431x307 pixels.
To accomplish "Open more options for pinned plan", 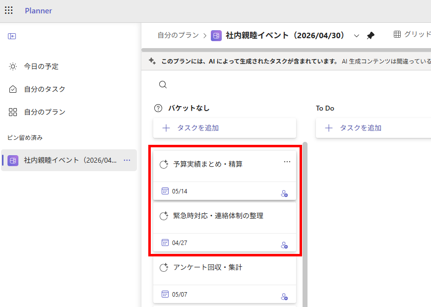I will pyautogui.click(x=127, y=160).
